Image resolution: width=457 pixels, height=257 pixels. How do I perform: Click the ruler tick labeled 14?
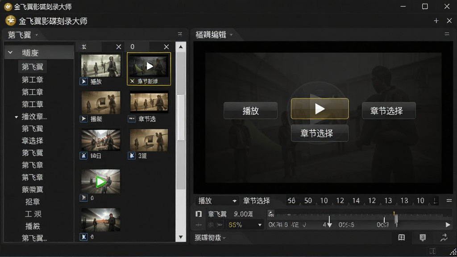(x=356, y=201)
